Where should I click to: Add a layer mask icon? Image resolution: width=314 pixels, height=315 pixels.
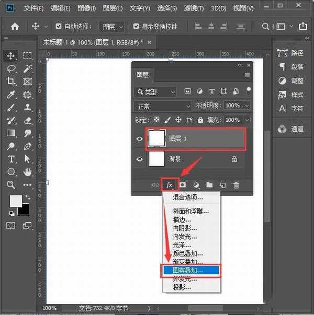[x=183, y=185]
